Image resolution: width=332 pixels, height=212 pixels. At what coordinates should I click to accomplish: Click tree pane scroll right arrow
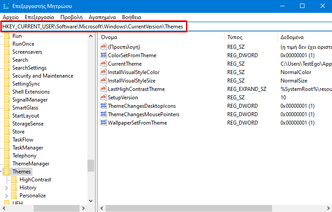(x=83, y=208)
